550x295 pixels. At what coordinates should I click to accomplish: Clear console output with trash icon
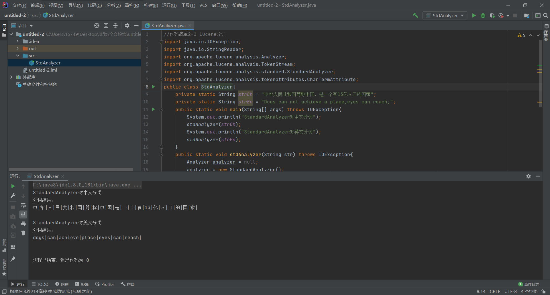click(23, 233)
